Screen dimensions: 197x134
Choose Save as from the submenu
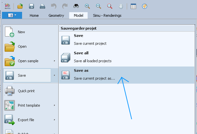127,75
